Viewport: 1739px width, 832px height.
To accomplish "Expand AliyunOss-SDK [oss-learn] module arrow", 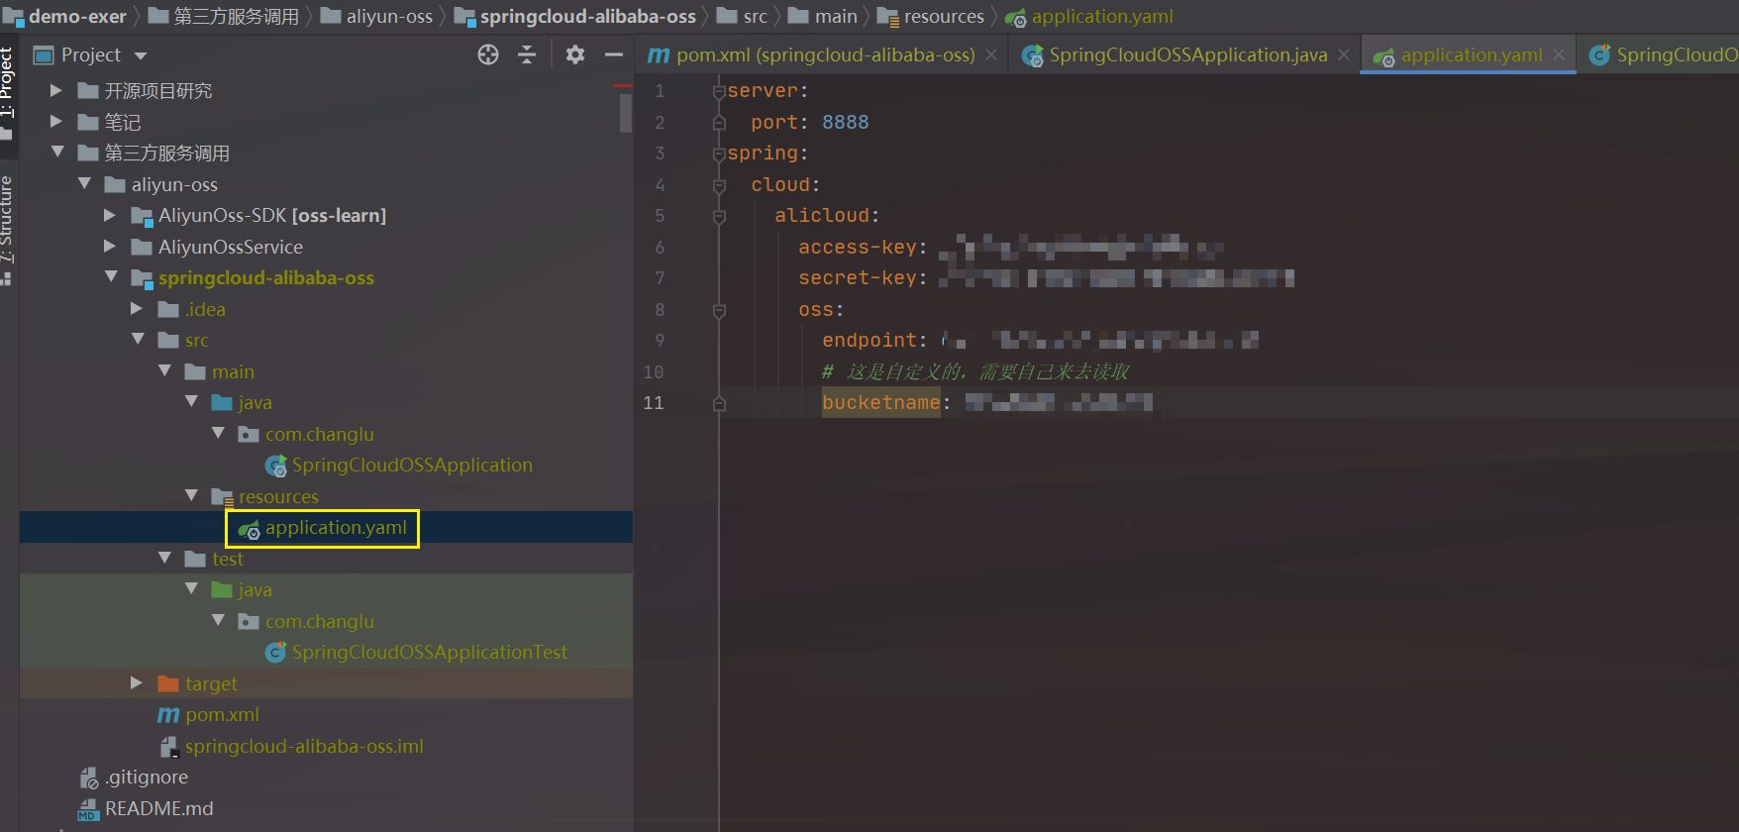I will [x=110, y=215].
